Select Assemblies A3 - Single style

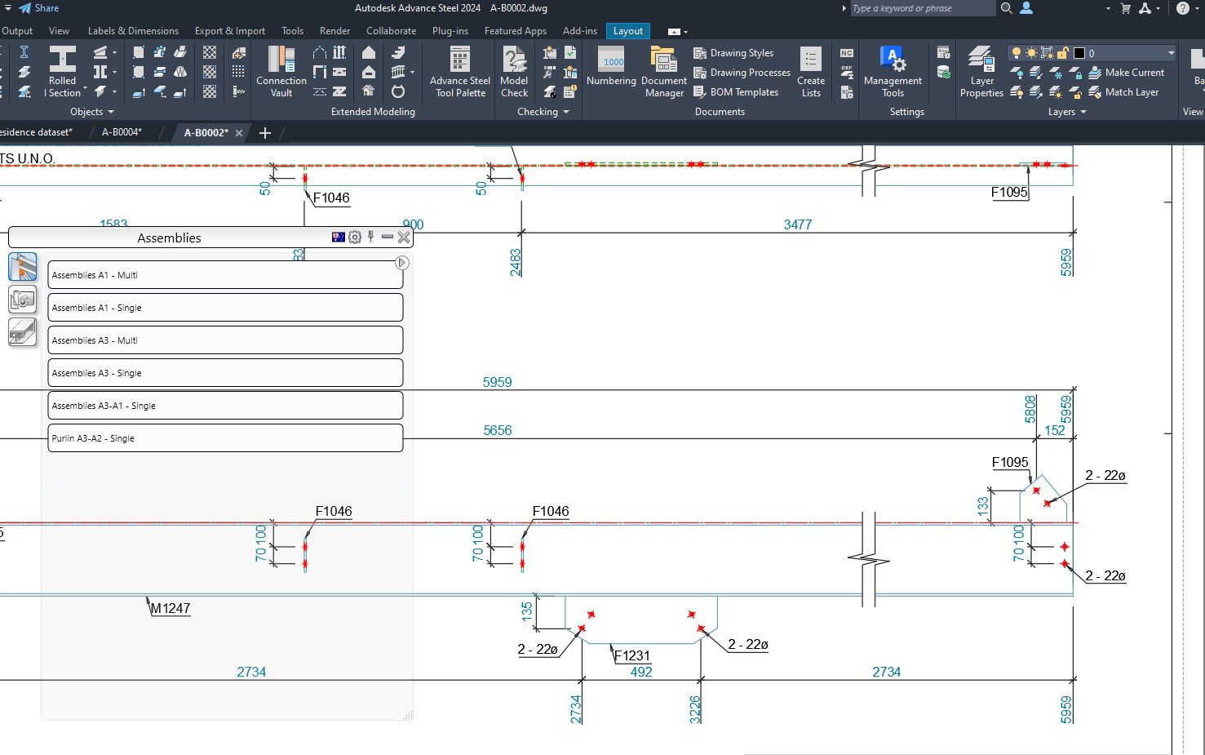[x=225, y=373]
